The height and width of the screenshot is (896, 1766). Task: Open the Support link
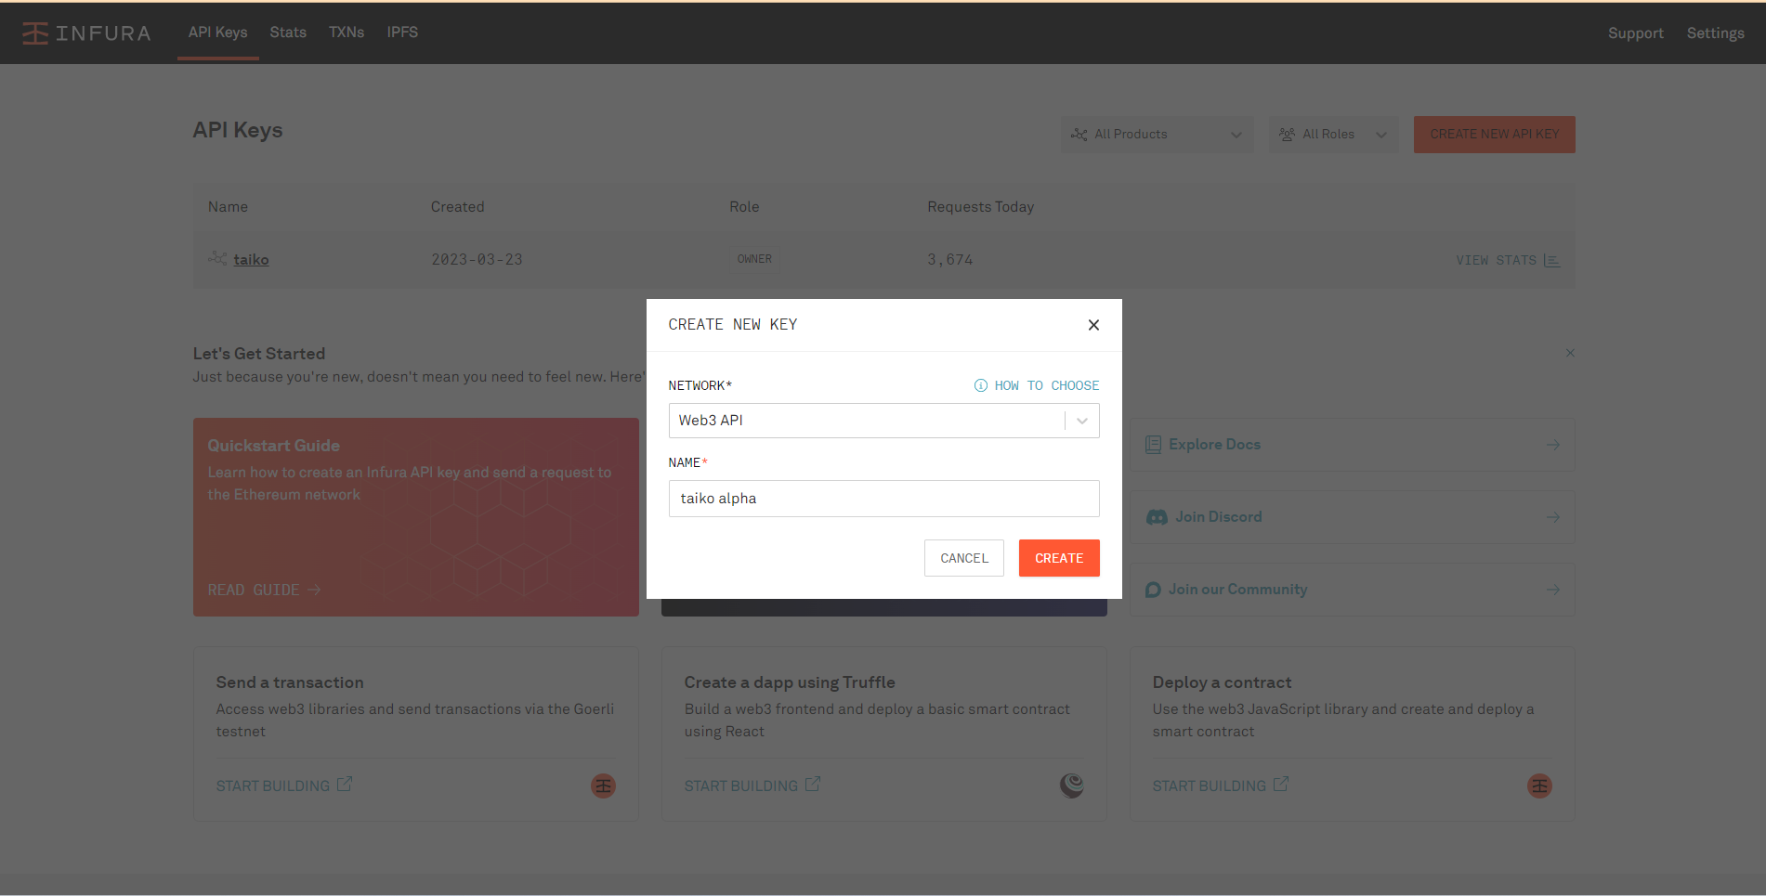(1635, 33)
